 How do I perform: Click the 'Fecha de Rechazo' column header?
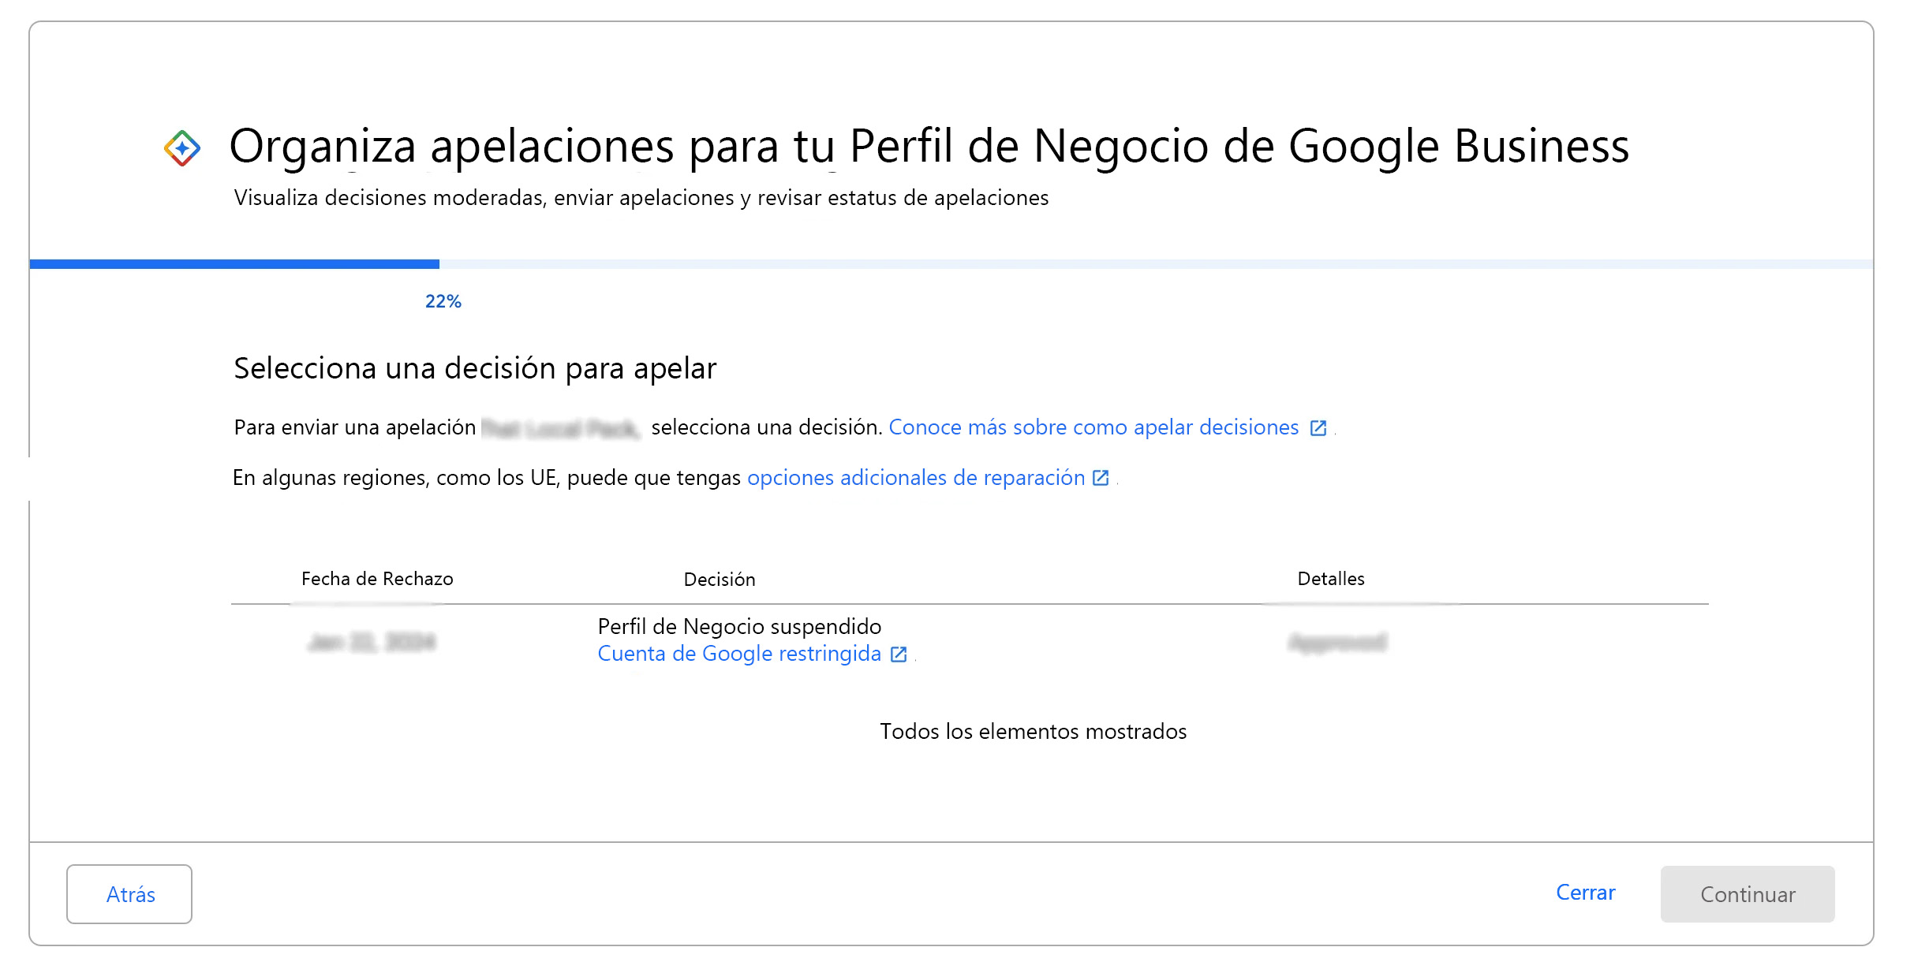[377, 579]
